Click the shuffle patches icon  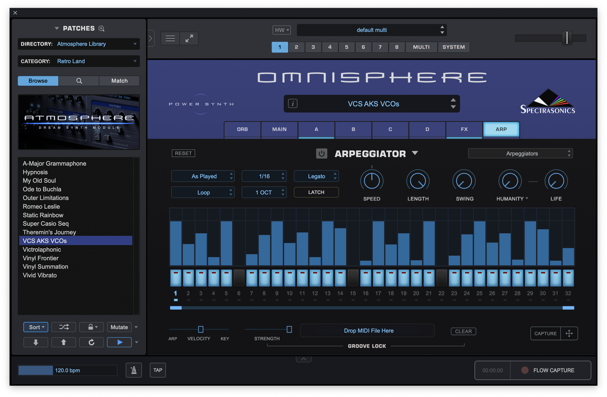64,327
